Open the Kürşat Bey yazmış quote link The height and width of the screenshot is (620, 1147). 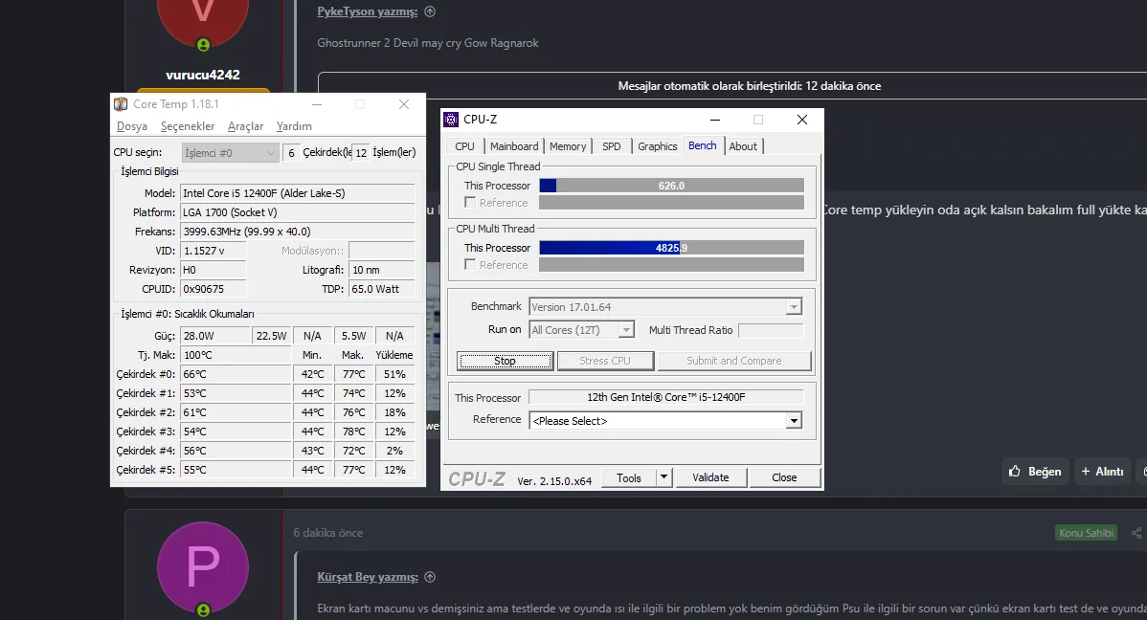(x=368, y=577)
